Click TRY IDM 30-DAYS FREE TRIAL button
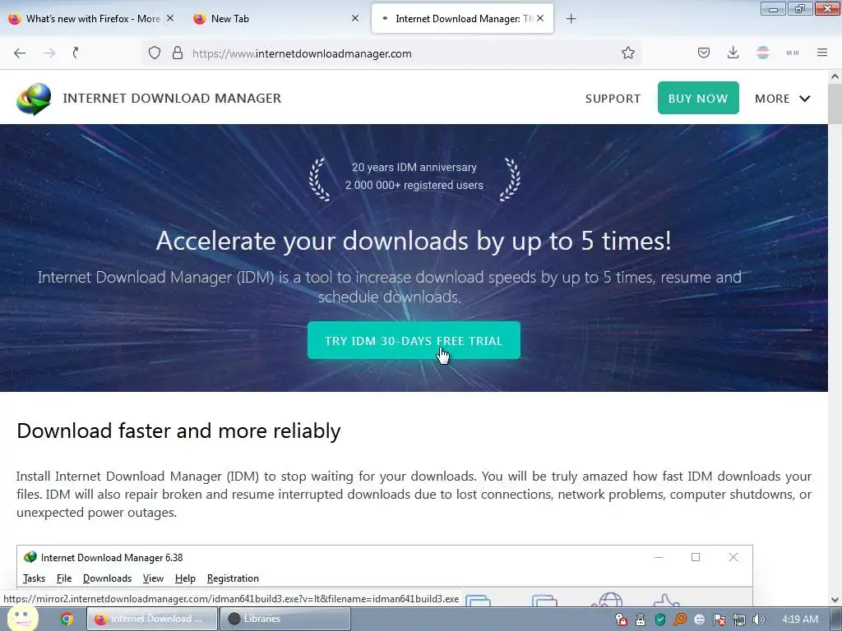 [x=414, y=341]
